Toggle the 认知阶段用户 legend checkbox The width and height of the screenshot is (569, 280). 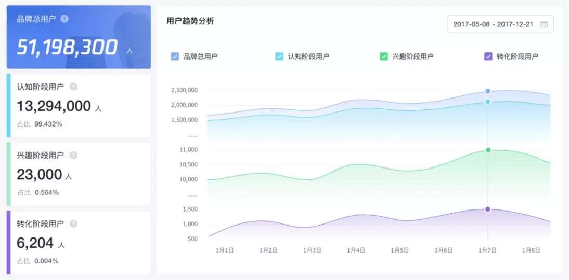pyautogui.click(x=279, y=57)
